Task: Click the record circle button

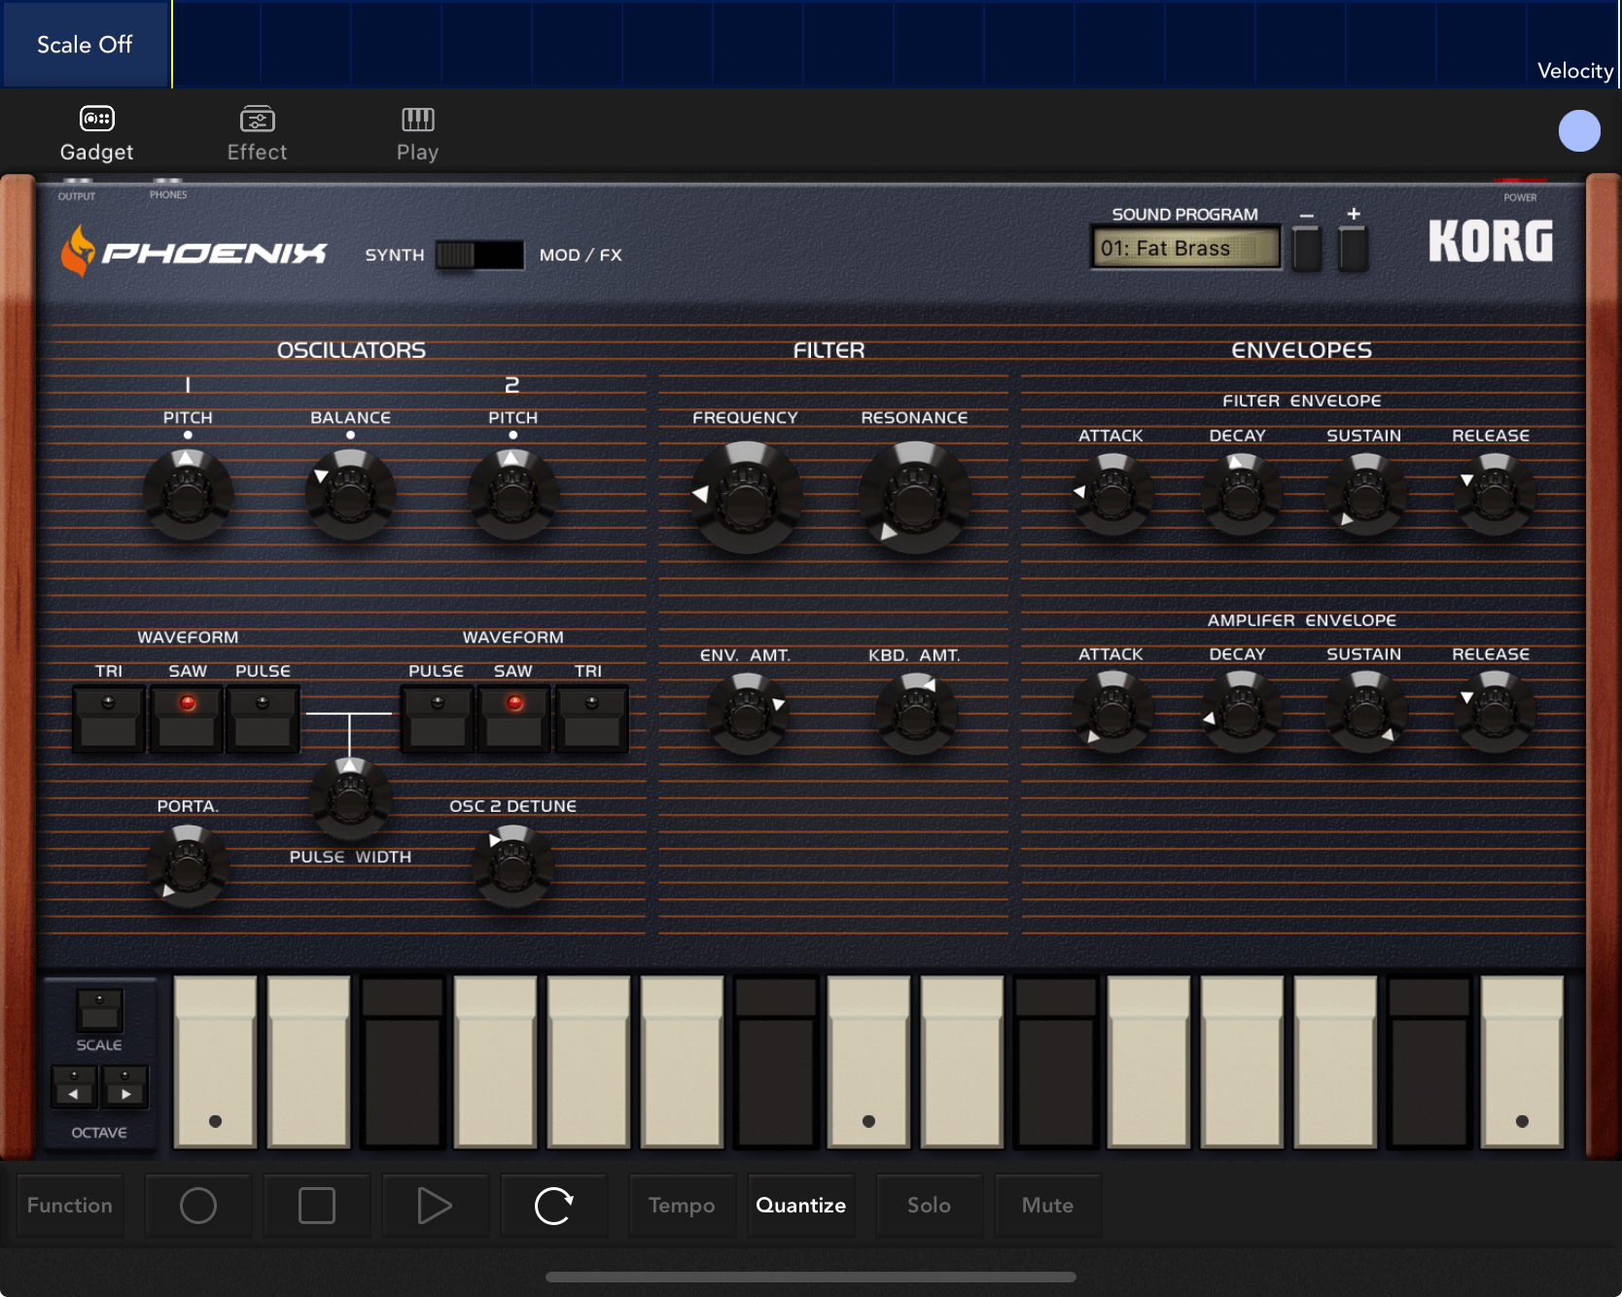Action: pyautogui.click(x=198, y=1206)
